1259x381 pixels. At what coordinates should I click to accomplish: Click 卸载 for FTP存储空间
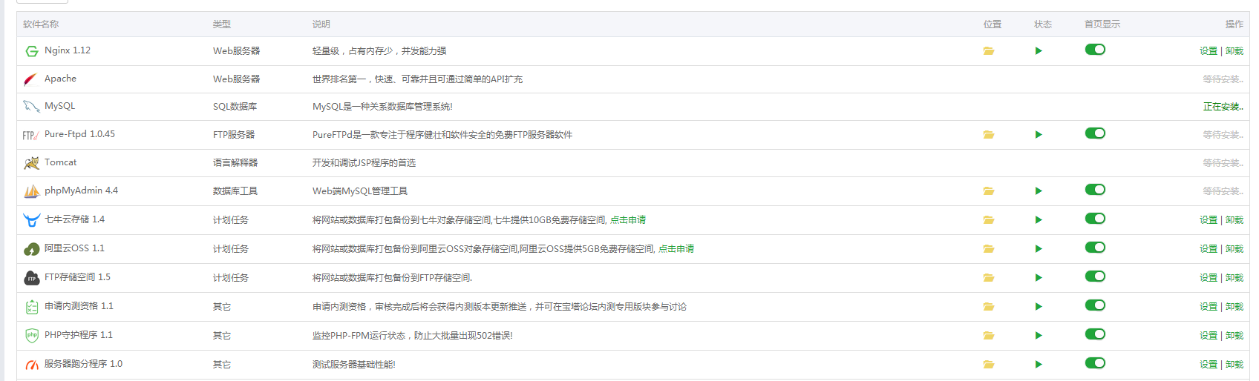[1235, 278]
